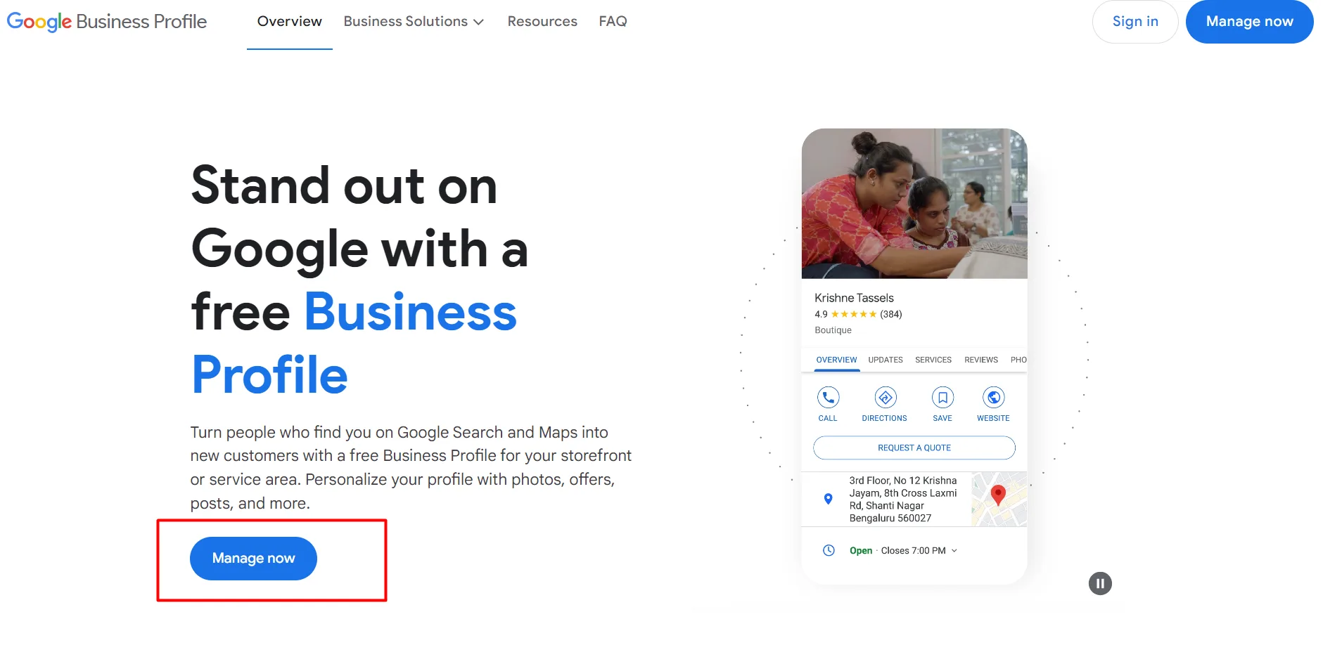The width and height of the screenshot is (1323, 645).
Task: Open the Resources menu item
Action: click(x=542, y=22)
